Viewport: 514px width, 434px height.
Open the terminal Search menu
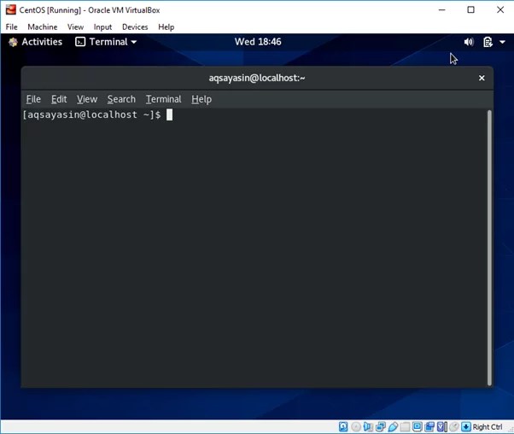[x=121, y=99]
